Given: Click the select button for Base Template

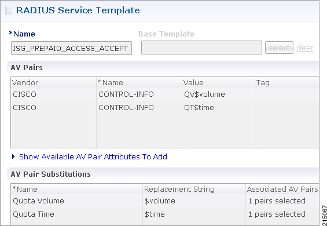Looking at the screenshot, I should point(279,48).
